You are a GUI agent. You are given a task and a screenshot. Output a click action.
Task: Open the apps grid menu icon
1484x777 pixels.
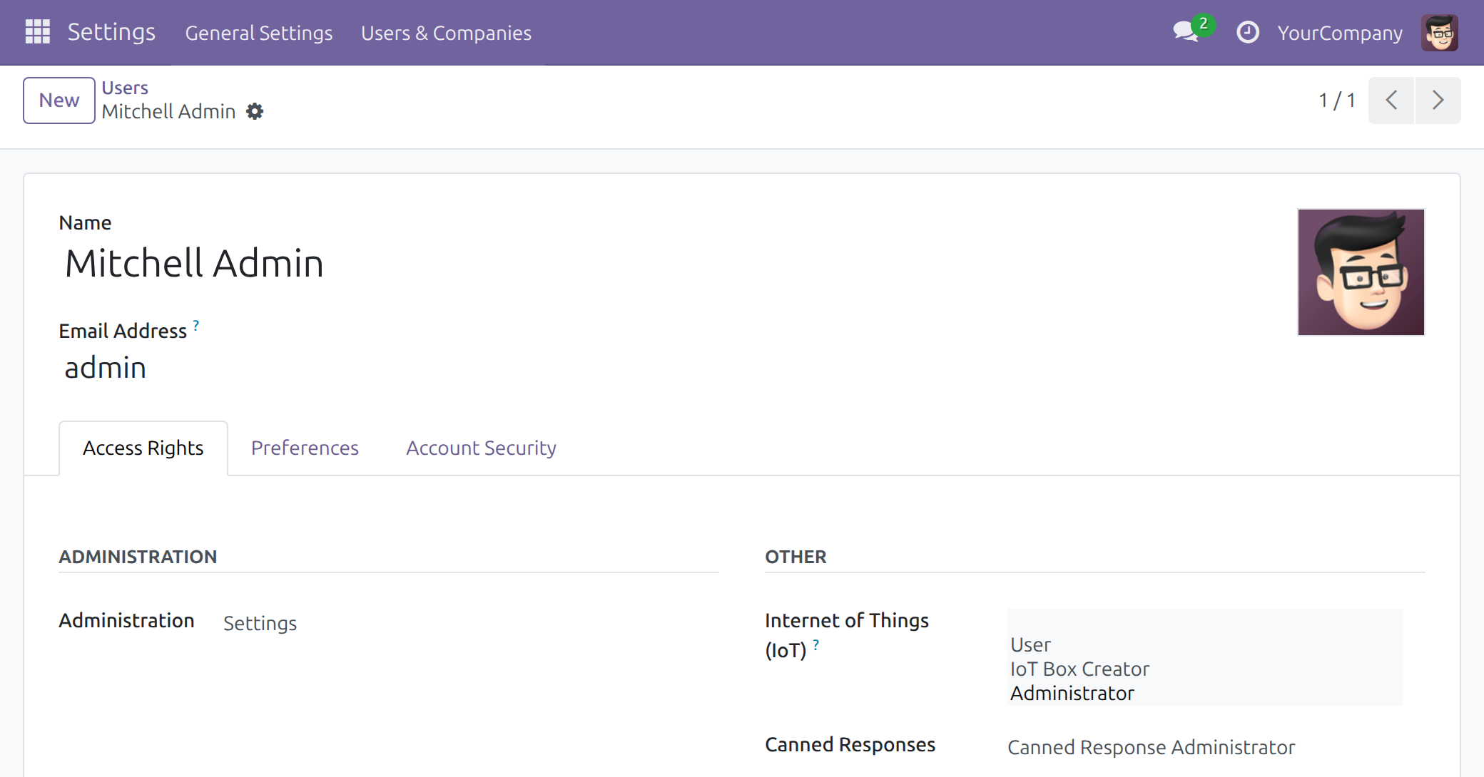pos(38,32)
